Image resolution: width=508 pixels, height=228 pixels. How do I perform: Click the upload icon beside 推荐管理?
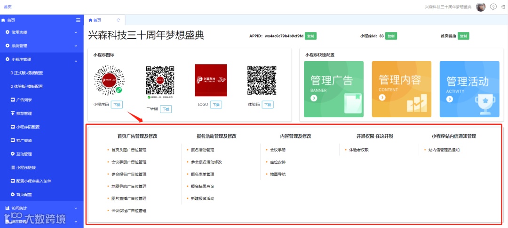(13, 114)
